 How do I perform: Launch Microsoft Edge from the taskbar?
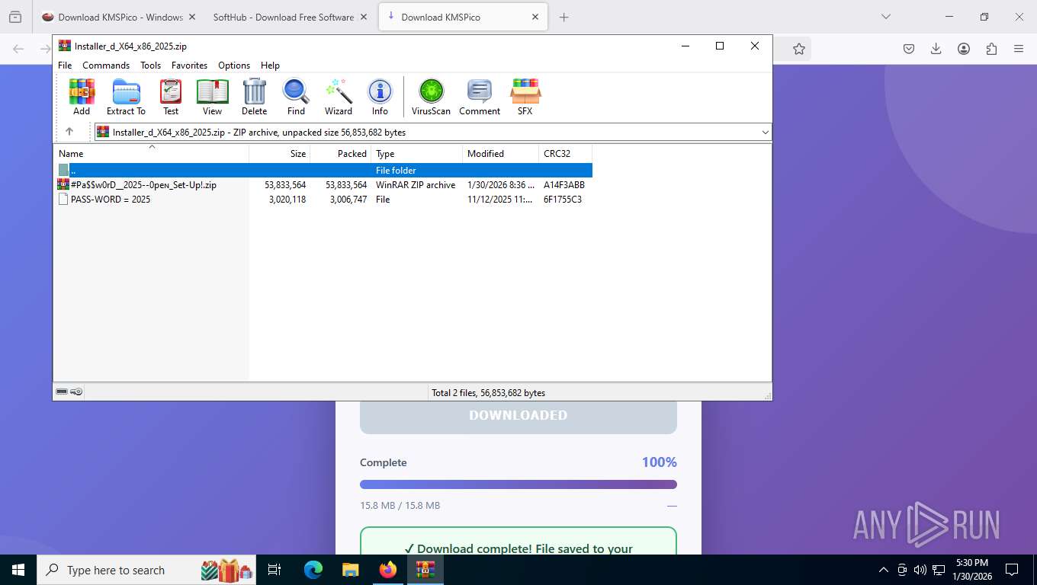coord(313,570)
